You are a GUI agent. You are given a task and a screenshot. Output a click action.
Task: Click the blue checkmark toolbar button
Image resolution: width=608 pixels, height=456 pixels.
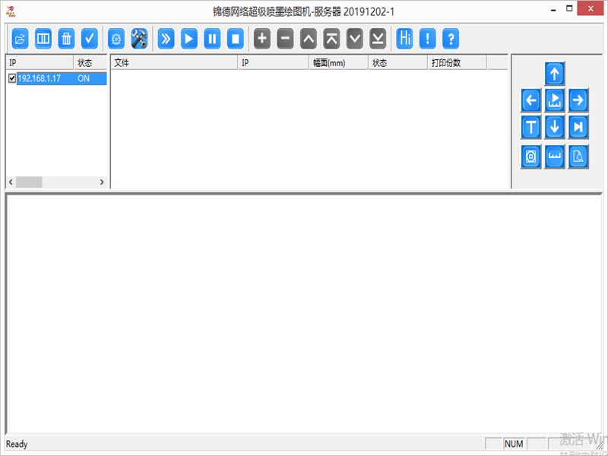click(x=90, y=38)
